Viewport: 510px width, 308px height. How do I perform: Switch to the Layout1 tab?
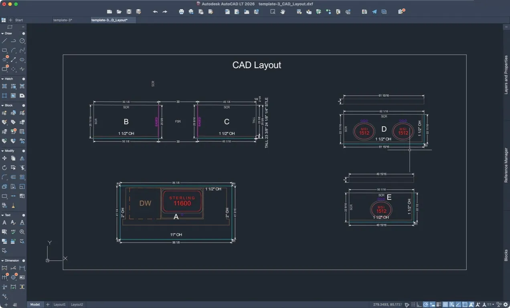(x=59, y=305)
